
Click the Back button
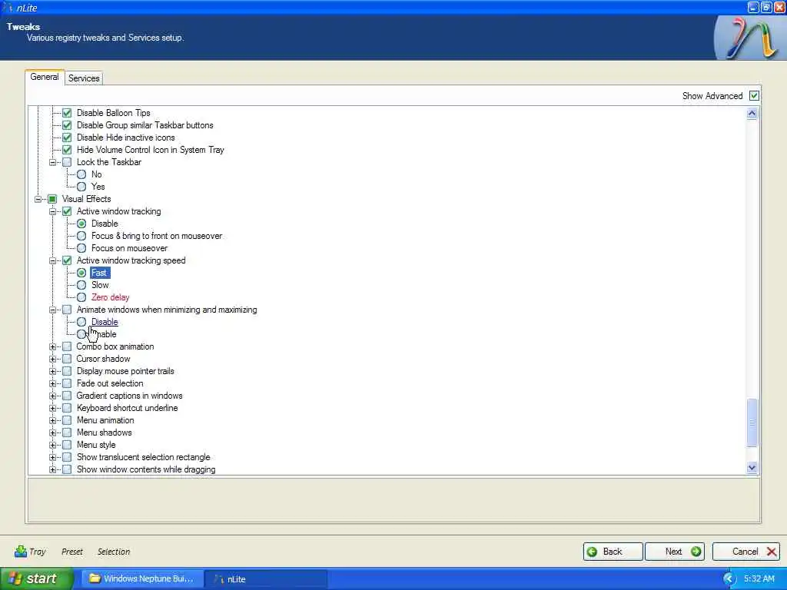[x=613, y=552]
